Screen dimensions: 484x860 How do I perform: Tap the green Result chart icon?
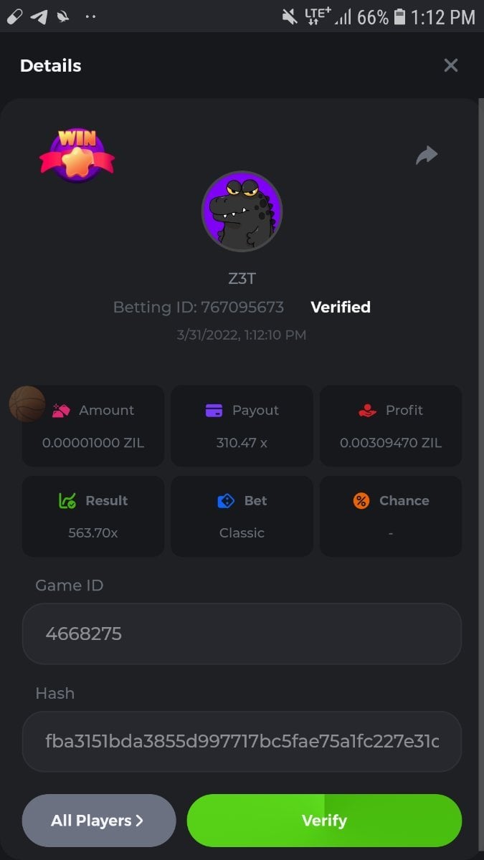(x=67, y=501)
